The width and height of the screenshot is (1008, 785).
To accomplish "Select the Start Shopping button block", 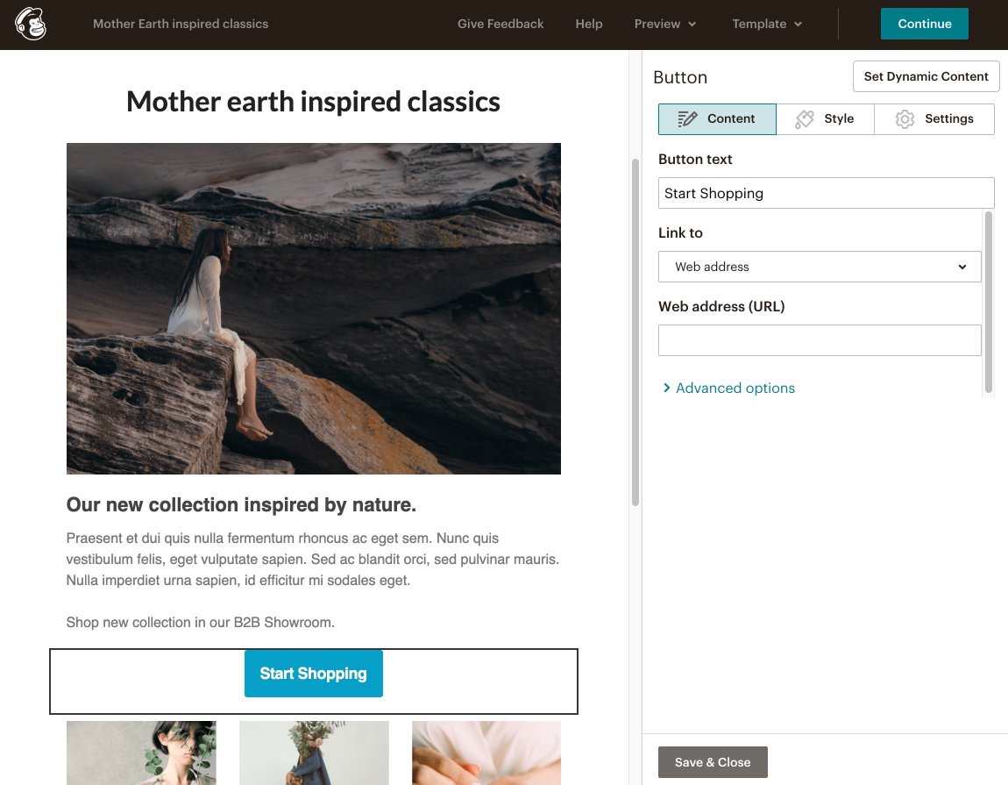I will click(313, 674).
